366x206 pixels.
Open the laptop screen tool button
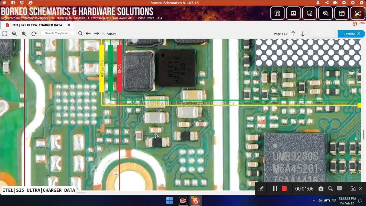[293, 13]
